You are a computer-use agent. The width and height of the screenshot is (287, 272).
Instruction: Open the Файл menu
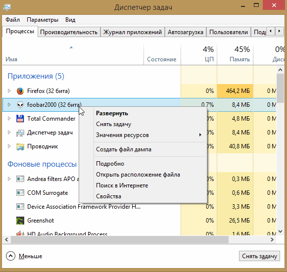point(12,20)
